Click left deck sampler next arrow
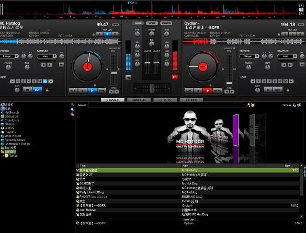 [50, 65]
